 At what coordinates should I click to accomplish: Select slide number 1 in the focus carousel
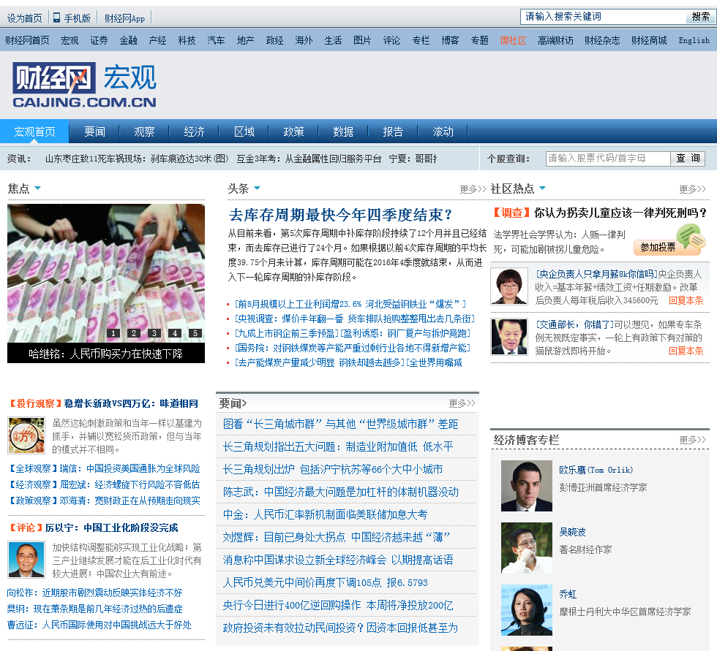pos(113,333)
